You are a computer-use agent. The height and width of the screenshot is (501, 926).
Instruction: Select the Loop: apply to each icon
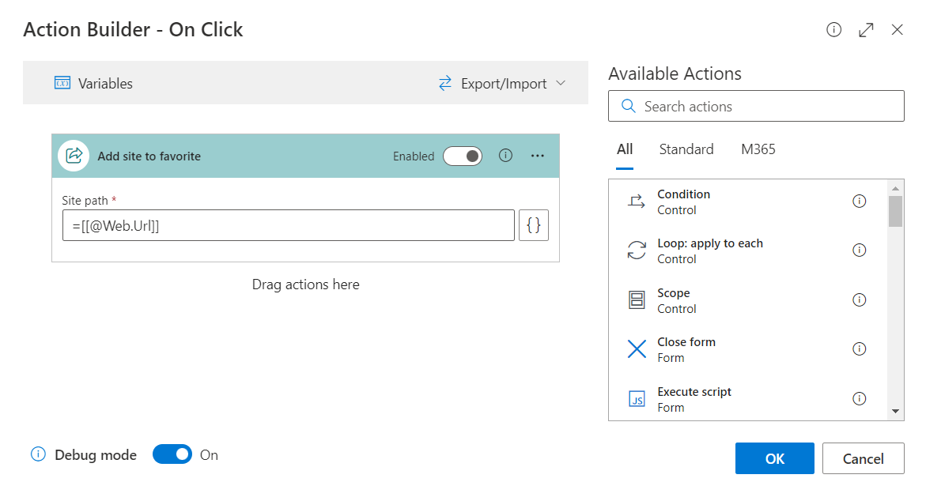(637, 250)
